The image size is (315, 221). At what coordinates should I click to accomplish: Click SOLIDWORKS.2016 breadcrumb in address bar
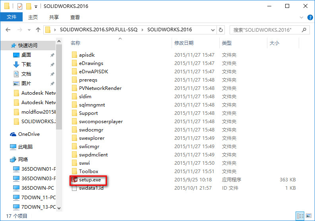(170, 30)
